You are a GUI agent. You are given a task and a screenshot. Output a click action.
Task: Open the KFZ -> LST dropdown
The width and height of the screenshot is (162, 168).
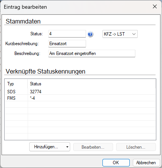[120, 34]
